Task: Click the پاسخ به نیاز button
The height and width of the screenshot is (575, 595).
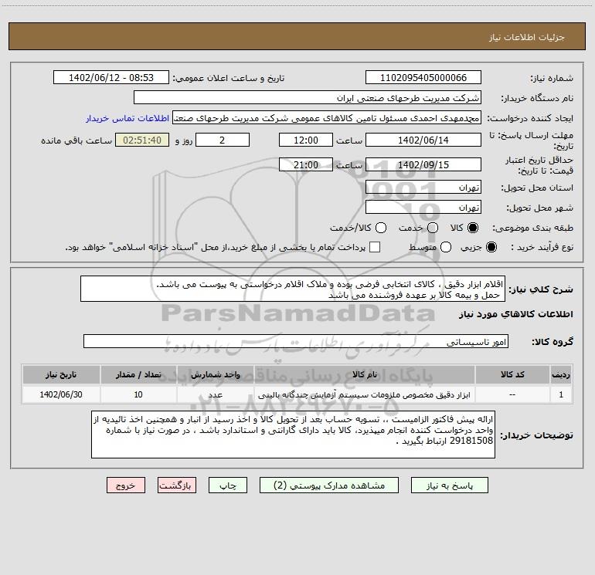Action: pyautogui.click(x=449, y=485)
